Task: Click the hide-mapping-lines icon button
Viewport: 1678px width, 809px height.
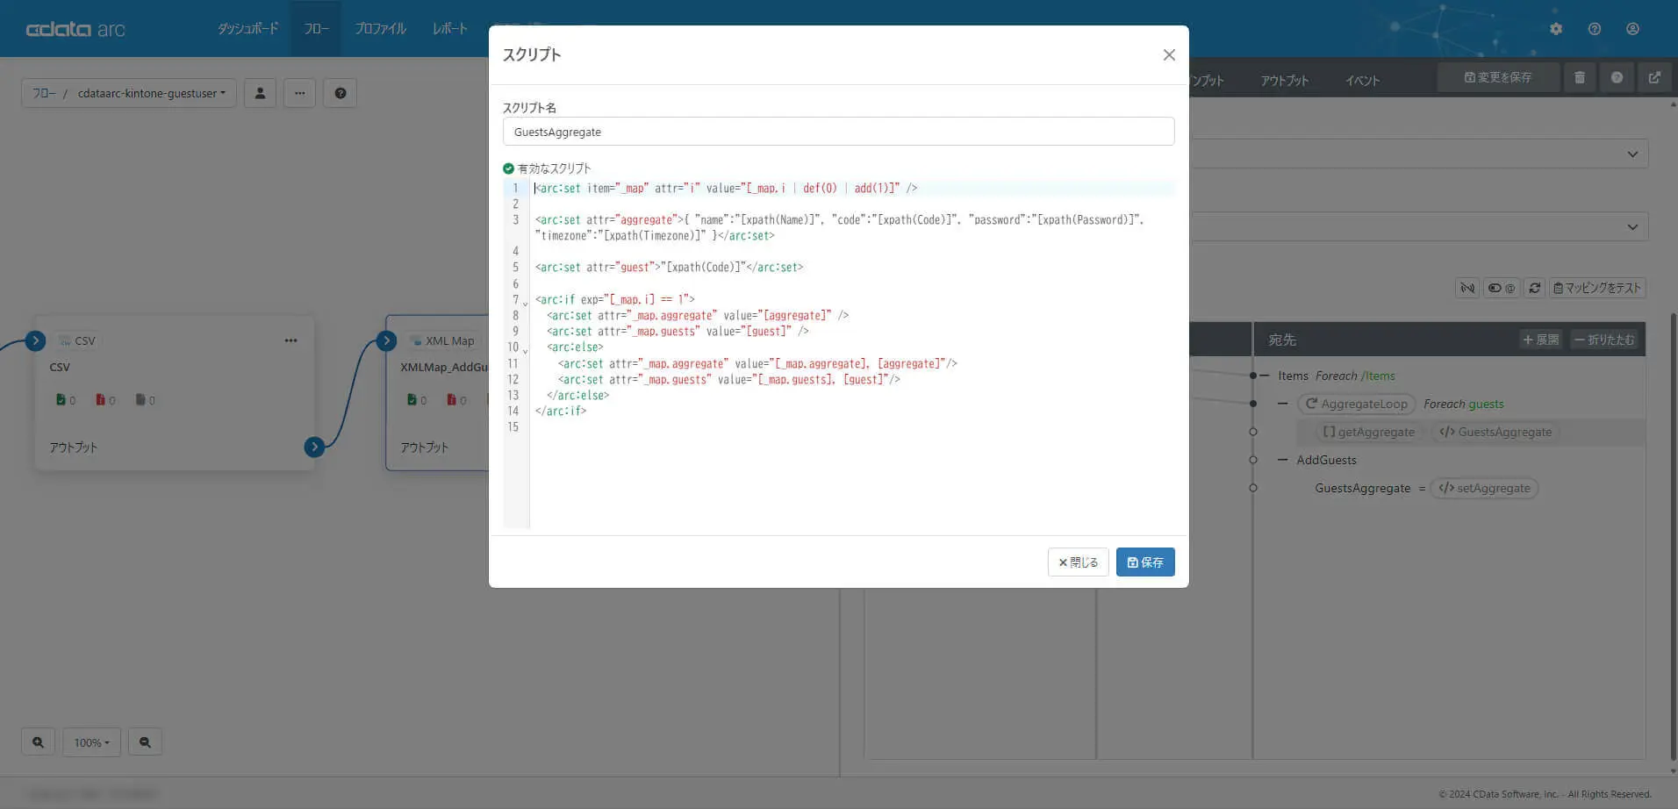Action: (x=1467, y=288)
